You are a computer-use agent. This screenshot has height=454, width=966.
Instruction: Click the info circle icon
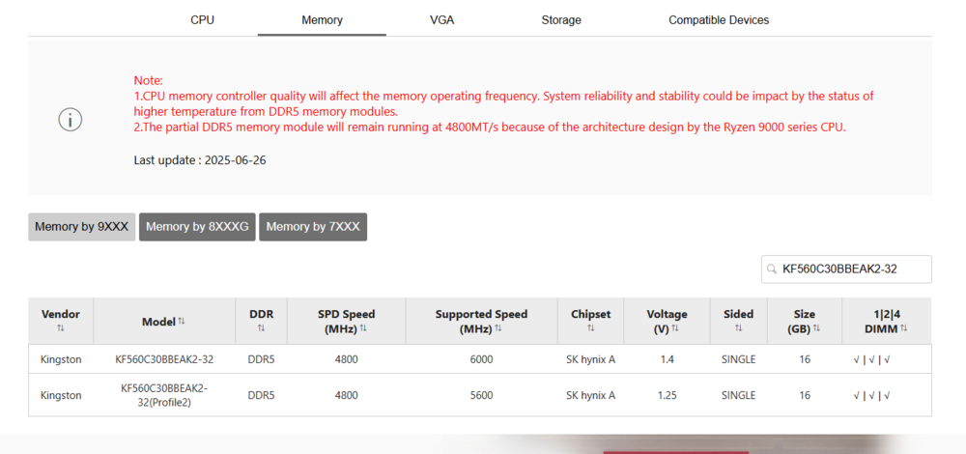(71, 120)
